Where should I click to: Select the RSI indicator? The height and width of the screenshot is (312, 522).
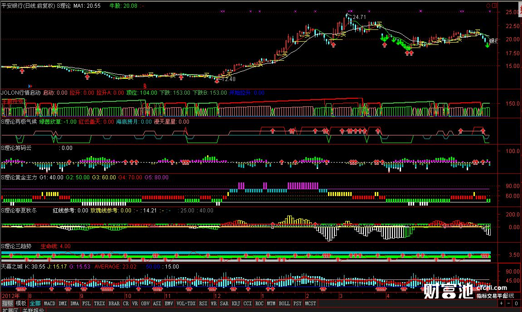pos(203,303)
